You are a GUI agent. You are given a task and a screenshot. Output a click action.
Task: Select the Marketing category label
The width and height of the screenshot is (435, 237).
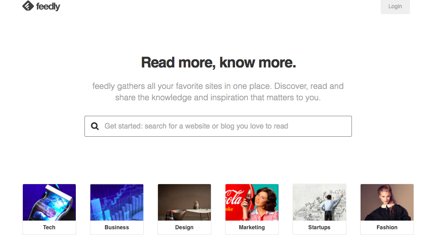tap(252, 227)
